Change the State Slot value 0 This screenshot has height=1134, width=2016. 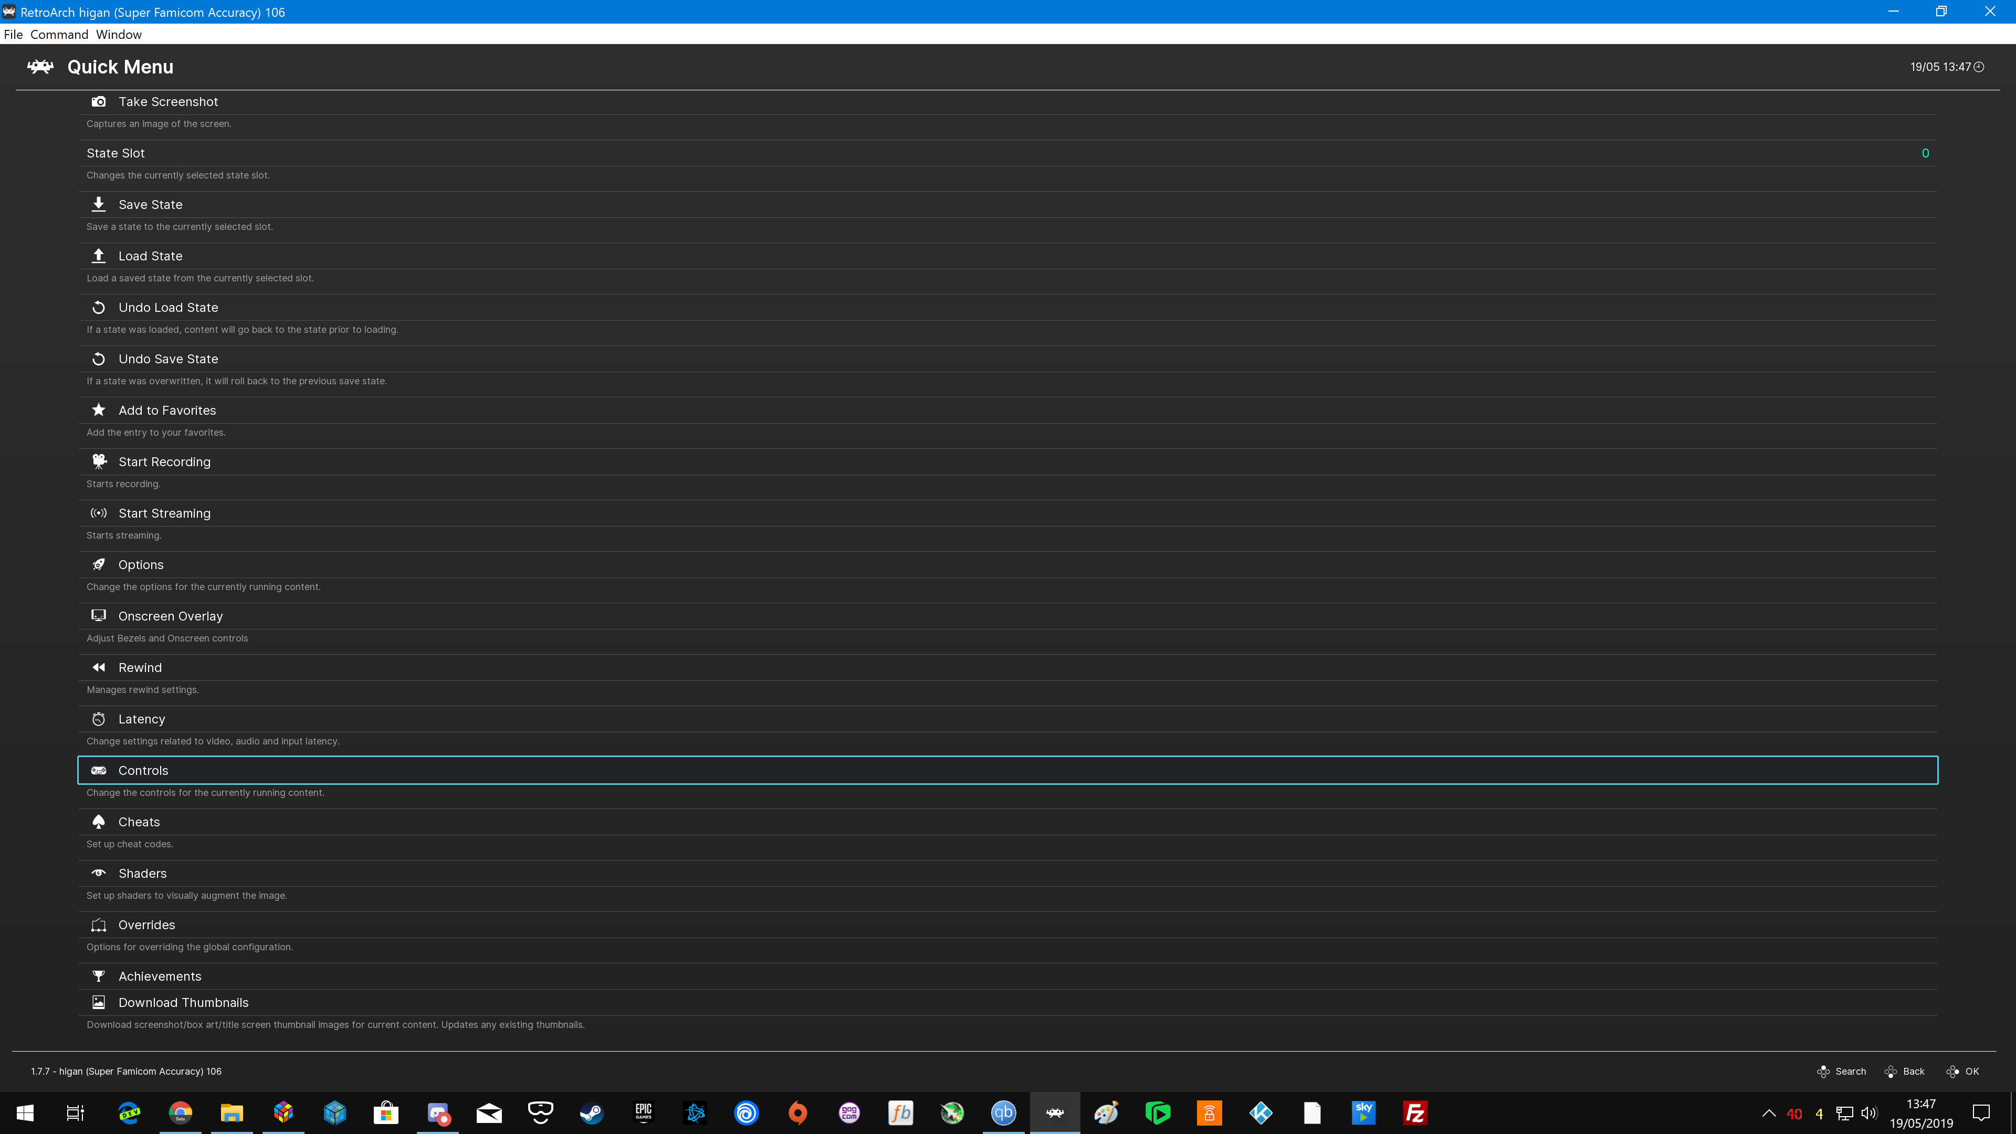(x=1925, y=153)
